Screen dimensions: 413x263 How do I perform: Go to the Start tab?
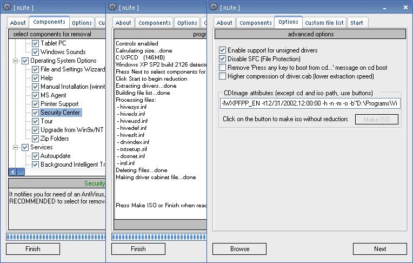click(x=357, y=23)
